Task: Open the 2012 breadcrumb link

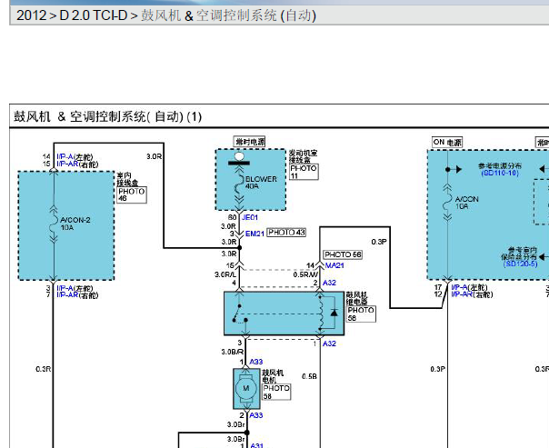Action: (31, 15)
